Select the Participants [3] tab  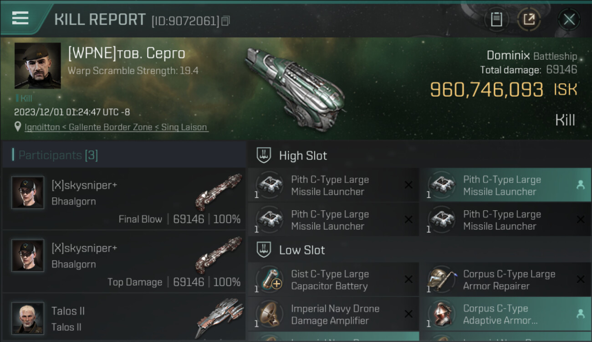58,155
